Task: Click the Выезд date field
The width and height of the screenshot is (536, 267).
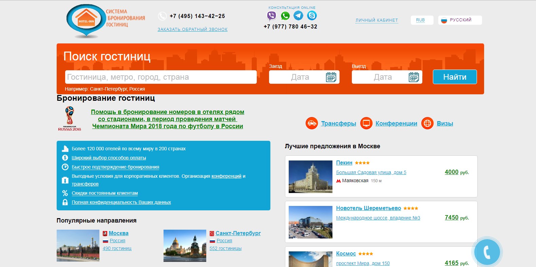Action: click(x=387, y=77)
